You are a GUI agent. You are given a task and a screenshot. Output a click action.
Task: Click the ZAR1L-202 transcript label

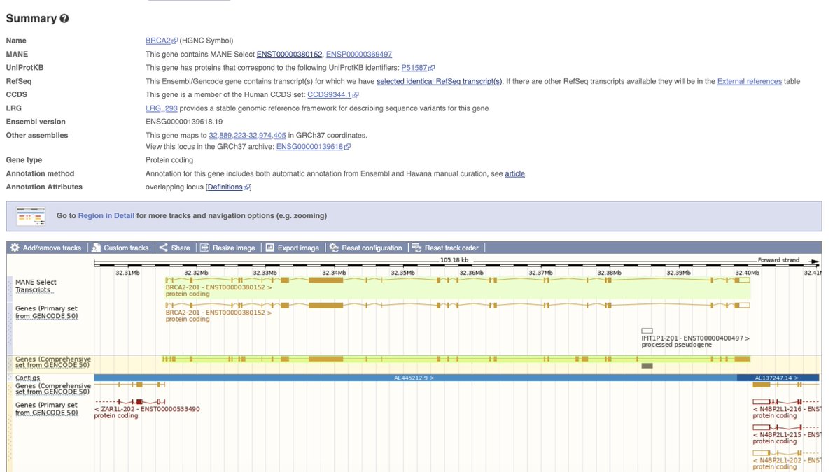point(147,409)
